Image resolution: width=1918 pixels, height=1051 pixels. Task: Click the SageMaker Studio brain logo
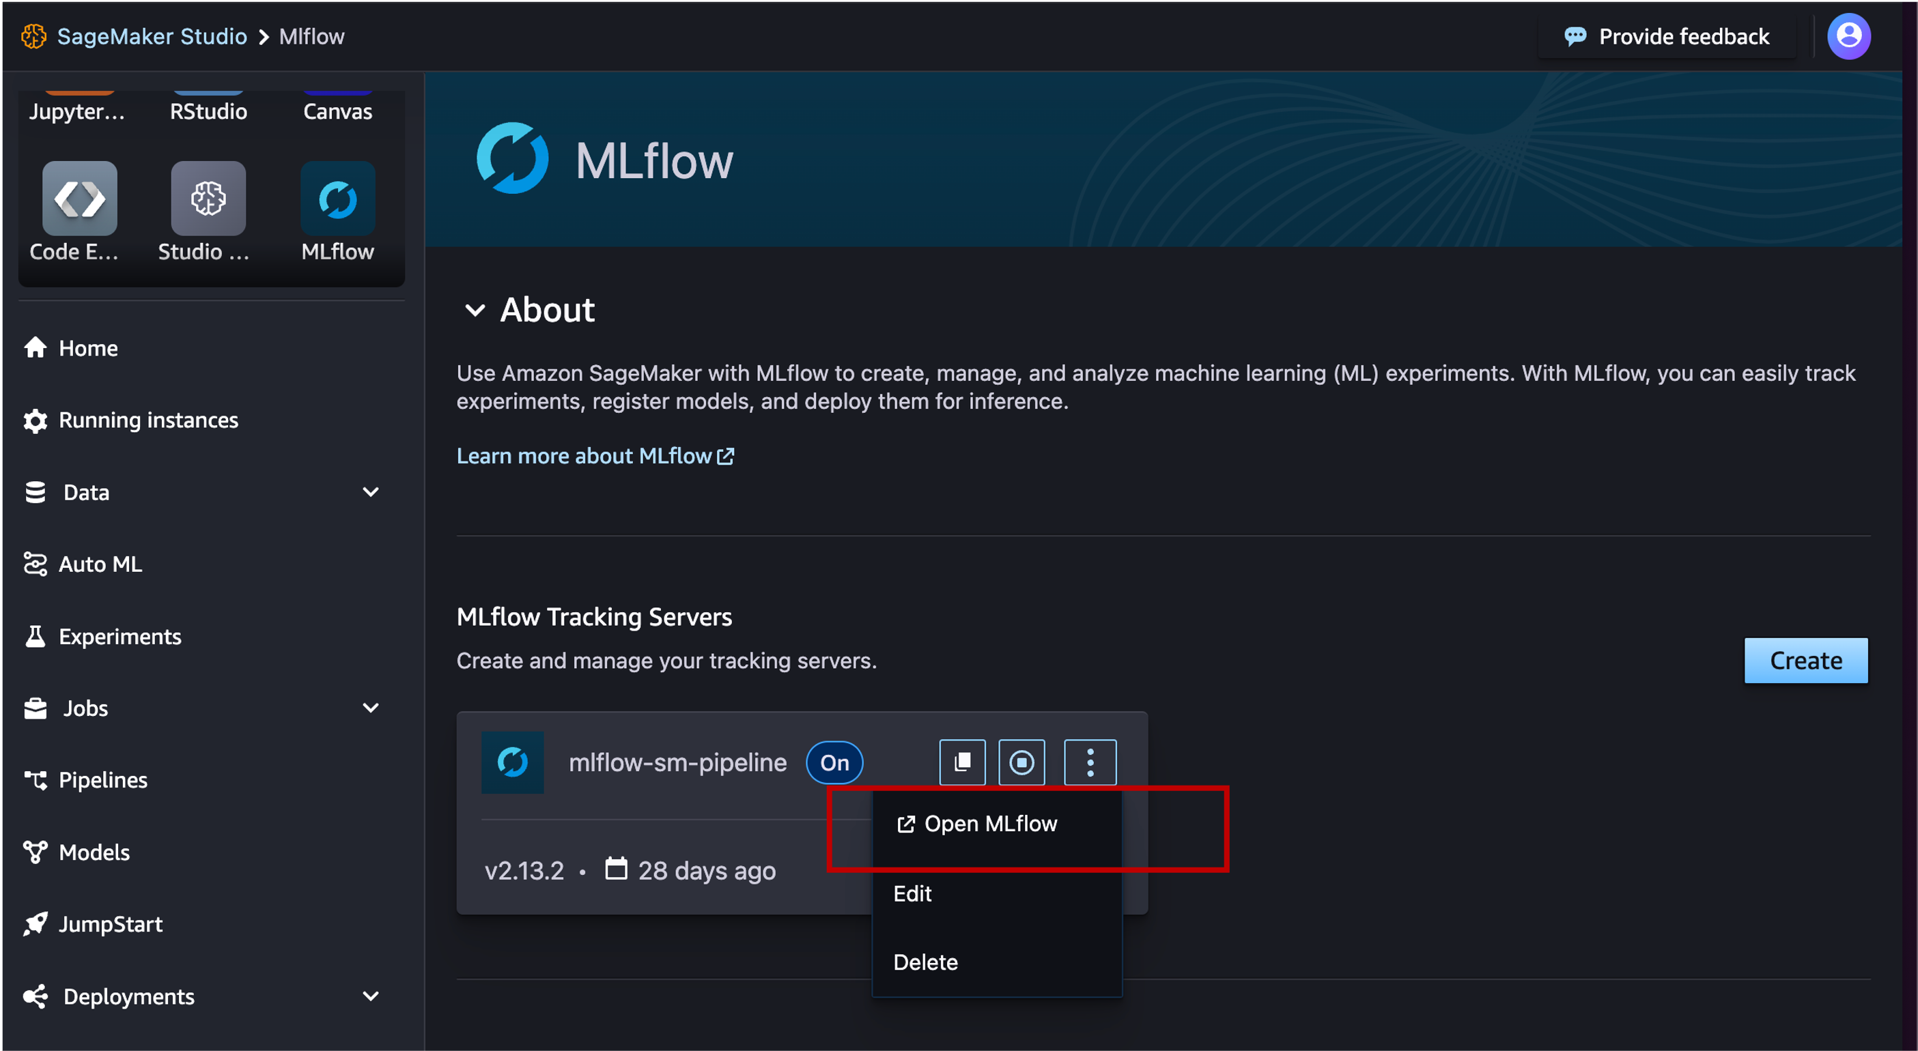(x=33, y=35)
